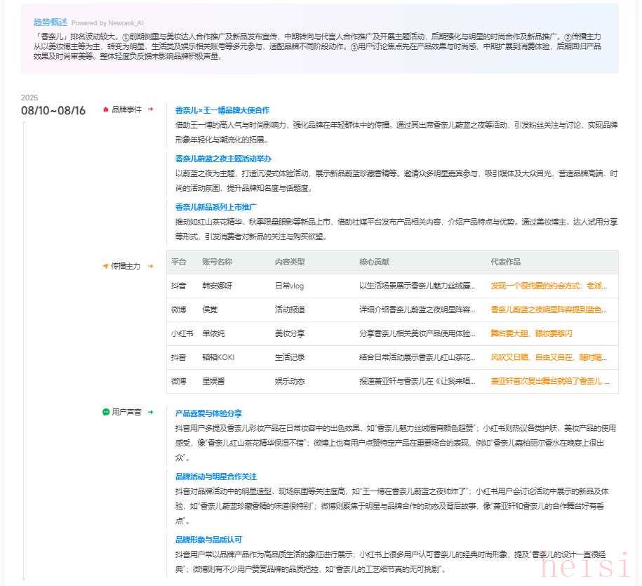Click the green arrow next to 用户声音
The width and height of the screenshot is (642, 586).
[150, 412]
